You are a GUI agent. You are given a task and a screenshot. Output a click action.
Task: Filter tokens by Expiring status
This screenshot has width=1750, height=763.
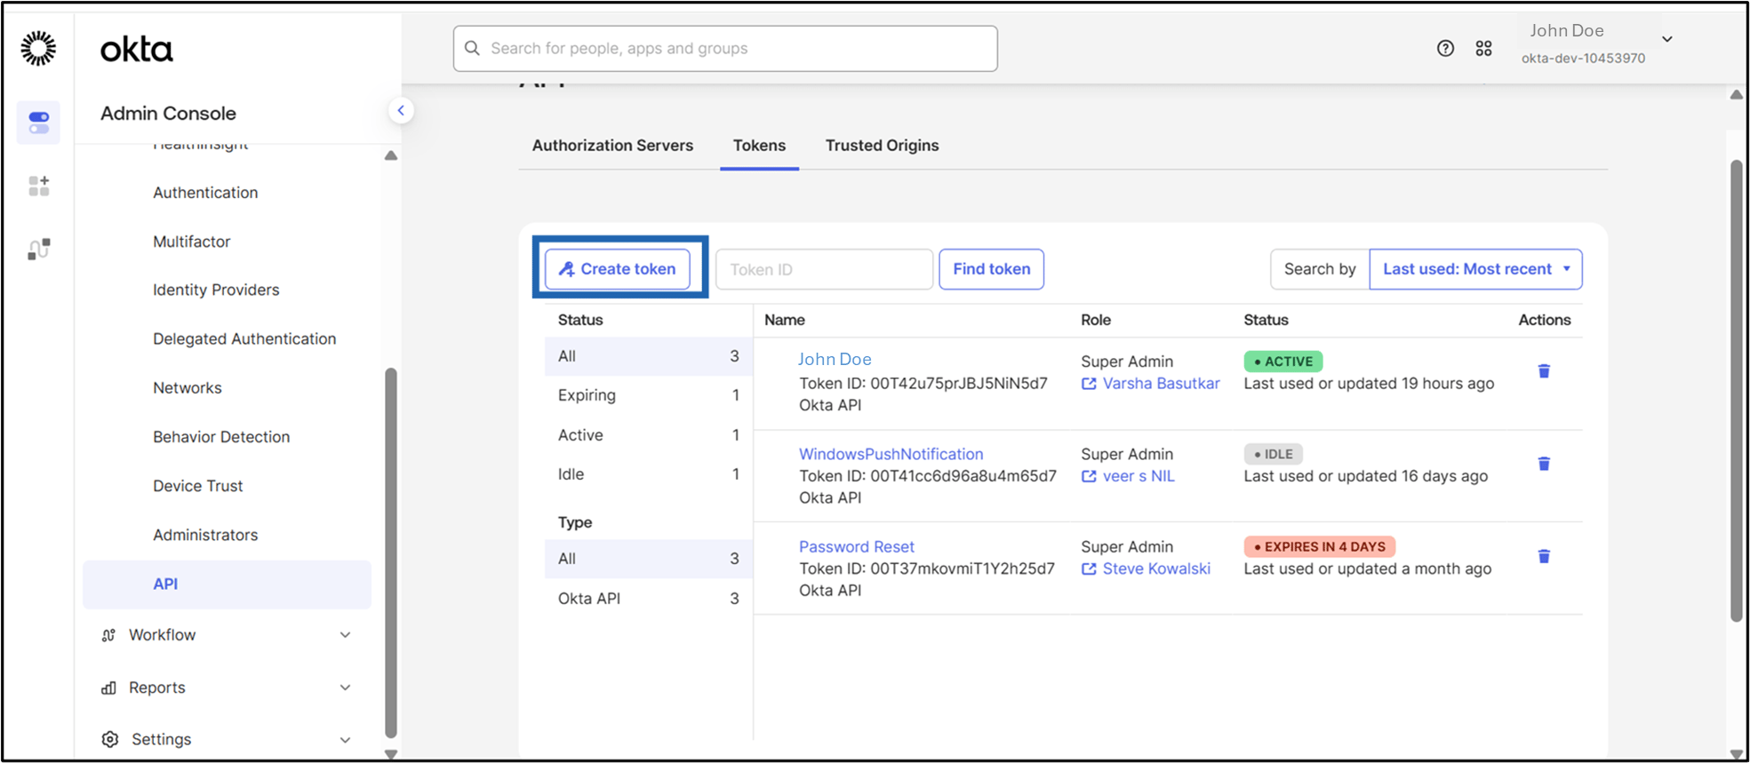coord(649,395)
